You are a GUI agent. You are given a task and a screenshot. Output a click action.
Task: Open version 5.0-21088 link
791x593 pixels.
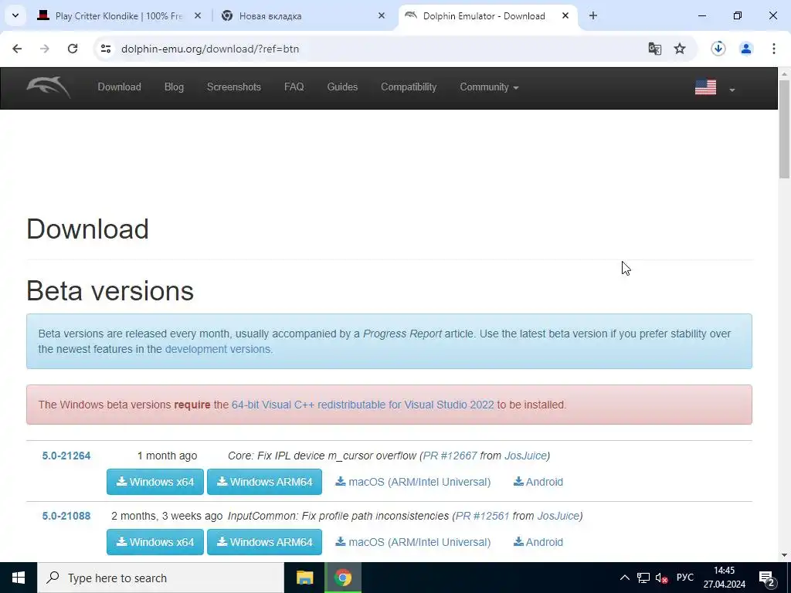coord(66,516)
